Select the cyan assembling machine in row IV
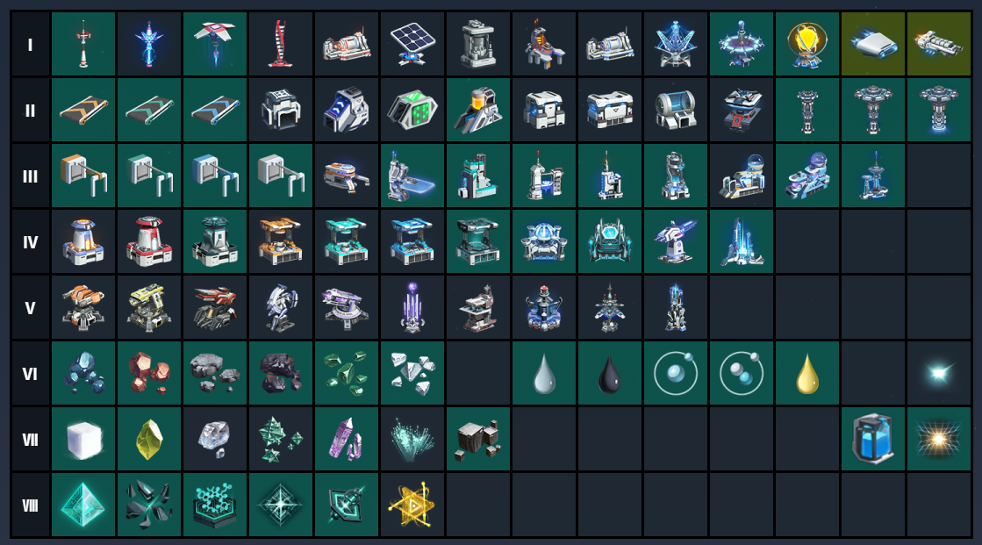The width and height of the screenshot is (982, 545). 347,242
